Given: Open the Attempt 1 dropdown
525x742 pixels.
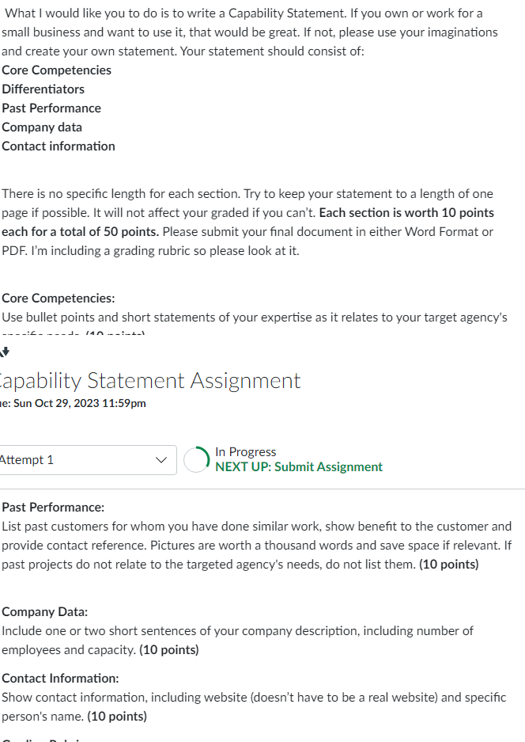Looking at the screenshot, I should 86,459.
